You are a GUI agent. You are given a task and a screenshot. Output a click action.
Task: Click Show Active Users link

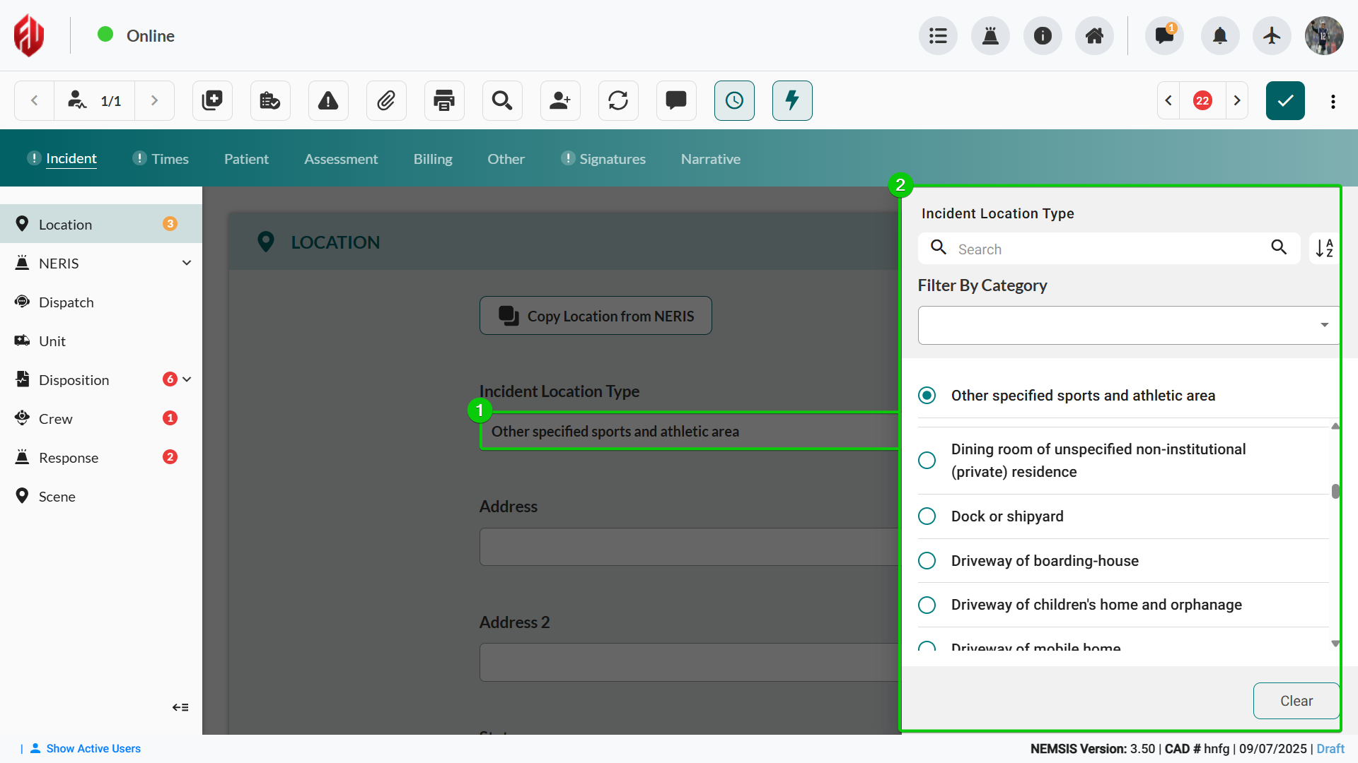click(93, 749)
